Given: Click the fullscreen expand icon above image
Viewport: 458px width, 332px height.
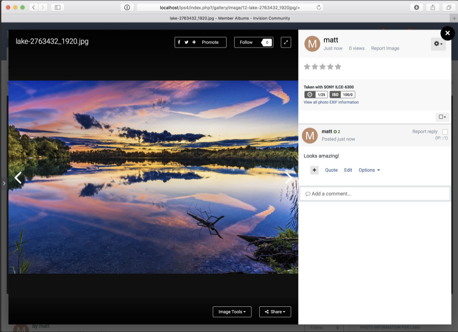Looking at the screenshot, I should pyautogui.click(x=286, y=42).
